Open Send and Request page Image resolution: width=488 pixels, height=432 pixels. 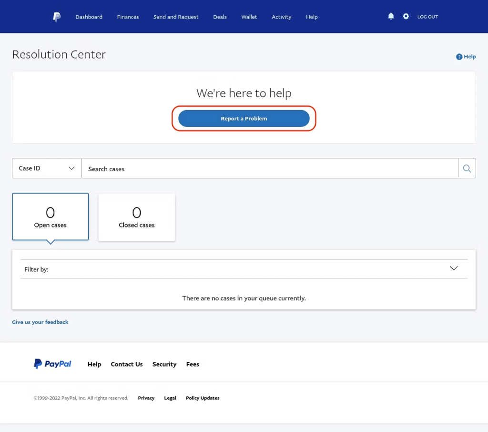(x=176, y=17)
